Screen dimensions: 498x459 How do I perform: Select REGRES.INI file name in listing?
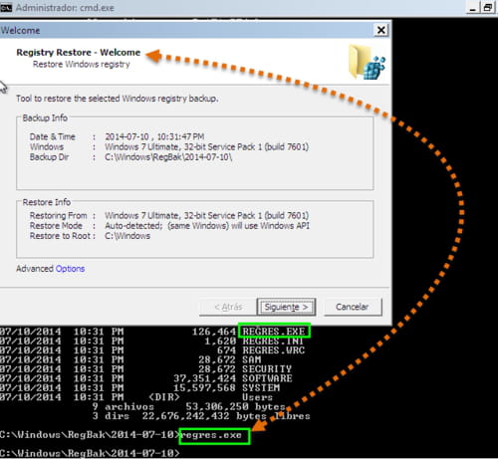[273, 341]
